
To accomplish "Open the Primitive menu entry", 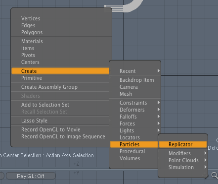I will pos(60,78).
